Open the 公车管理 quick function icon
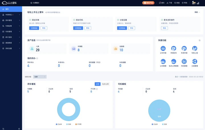The image size is (205, 130). [163, 61]
